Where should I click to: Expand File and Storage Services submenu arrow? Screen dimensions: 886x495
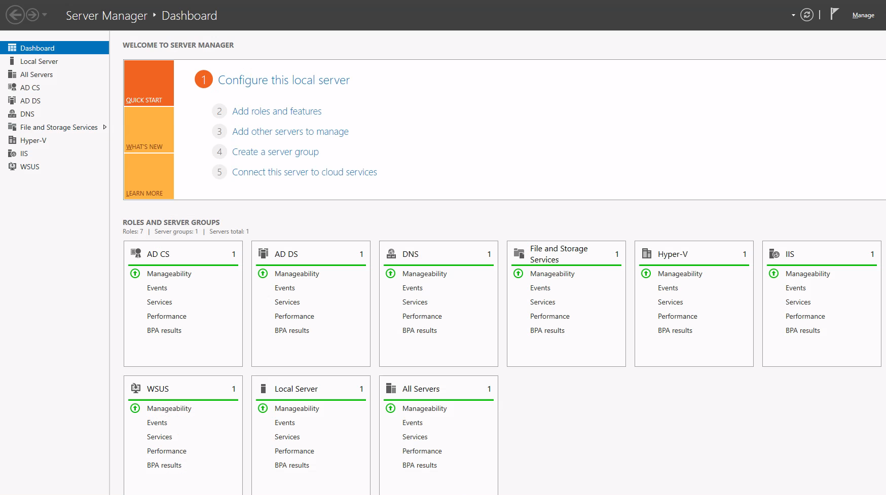105,127
